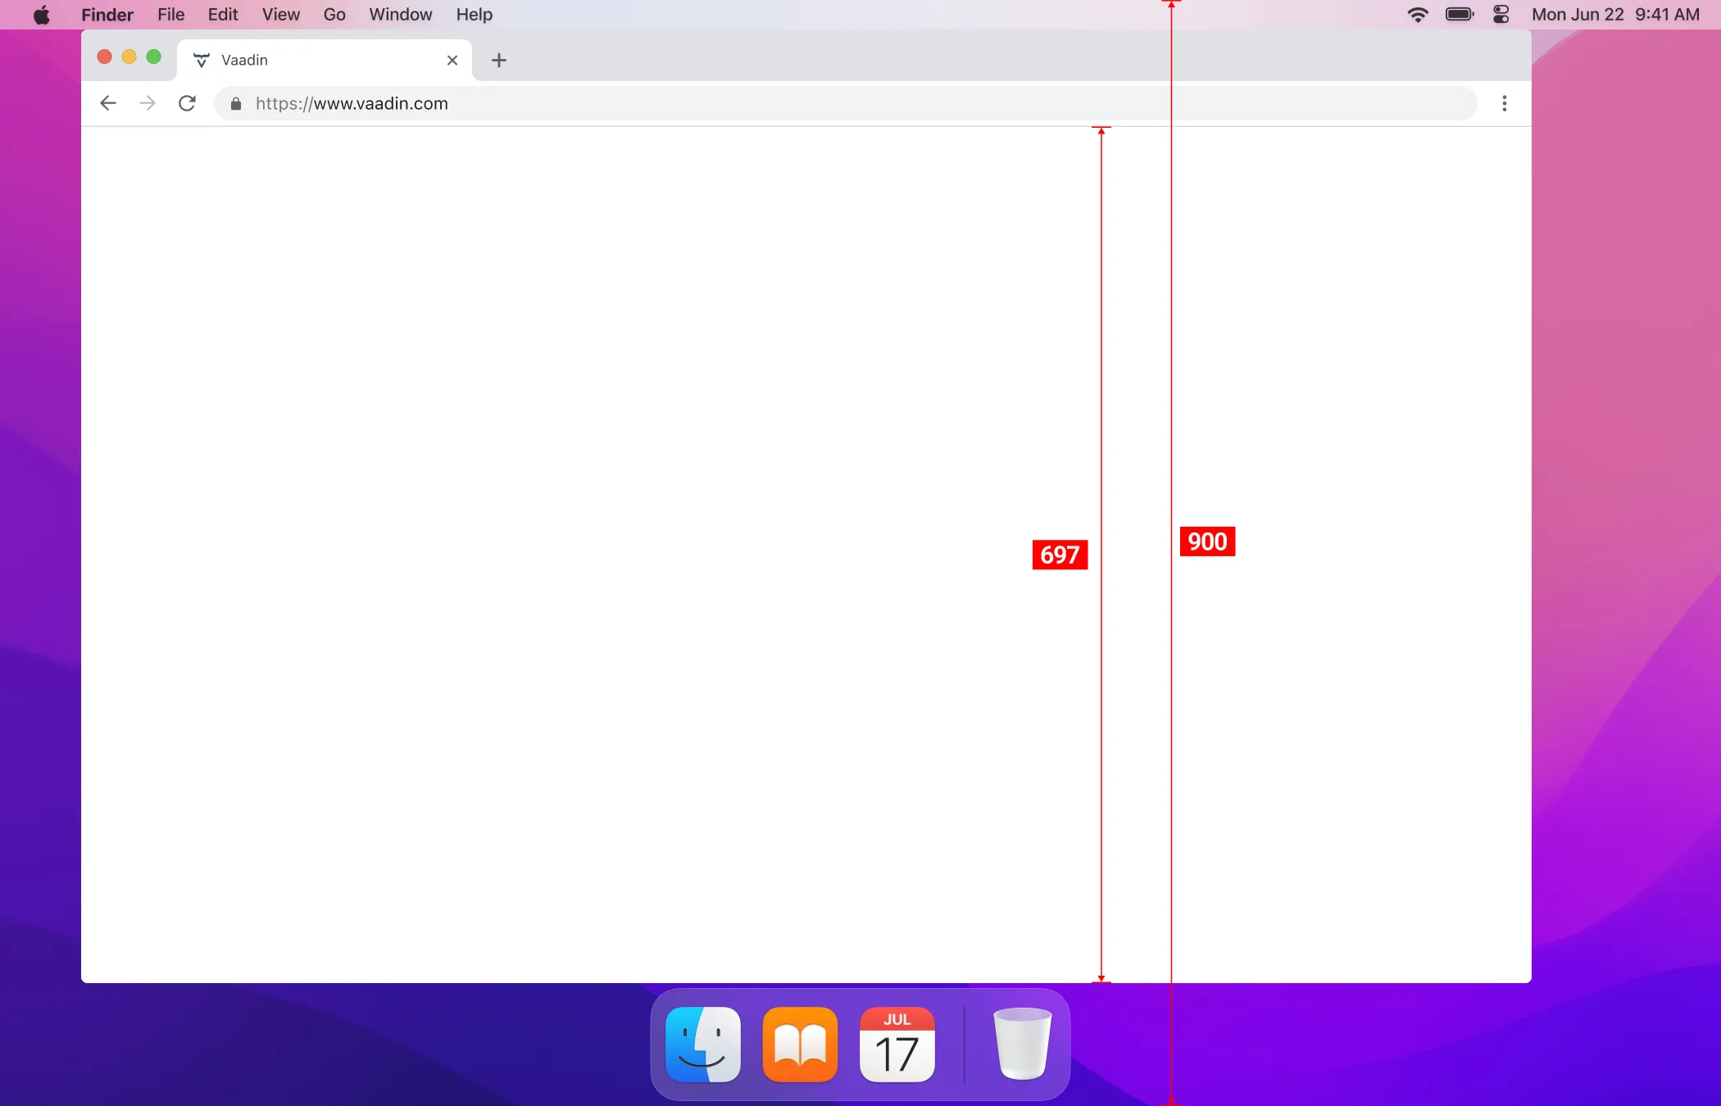The width and height of the screenshot is (1721, 1106).
Task: Check the battery status icon
Action: pos(1460,14)
